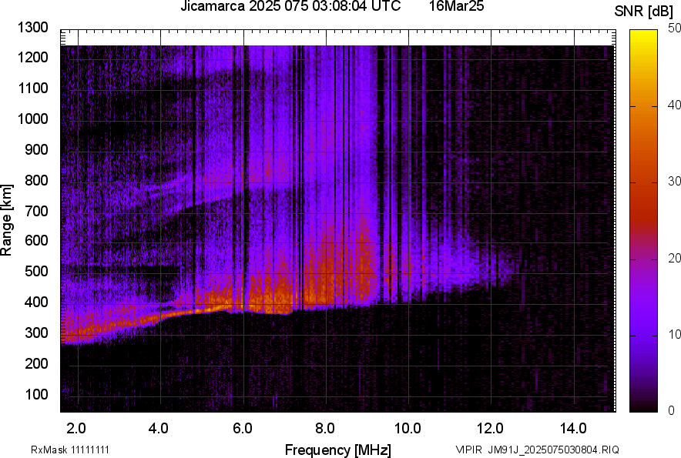681x458 pixels.
Task: Click the colorbar tick label '20'
Action: [x=675, y=259]
